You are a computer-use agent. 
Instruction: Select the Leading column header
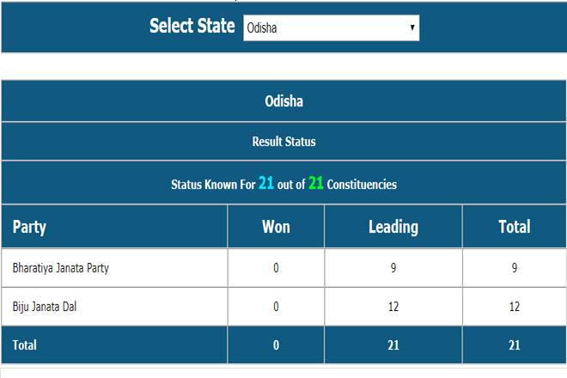point(393,227)
